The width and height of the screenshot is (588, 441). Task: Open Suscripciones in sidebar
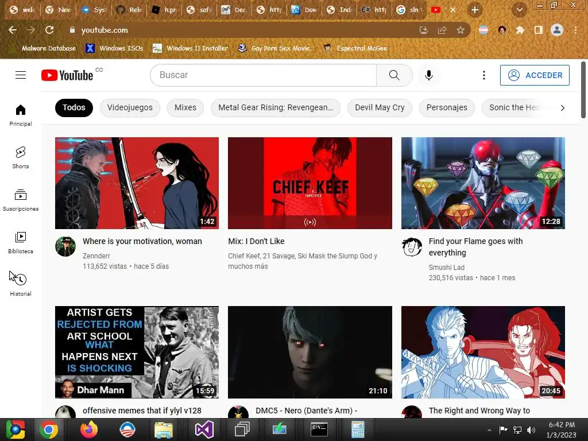(21, 200)
